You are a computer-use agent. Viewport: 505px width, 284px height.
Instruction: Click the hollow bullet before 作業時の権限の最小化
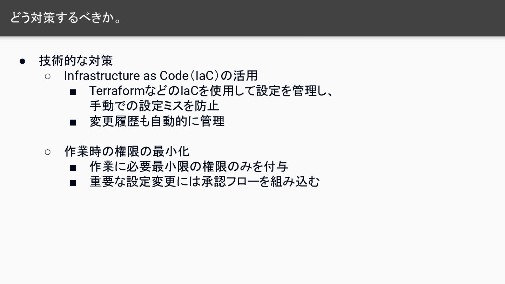48,152
